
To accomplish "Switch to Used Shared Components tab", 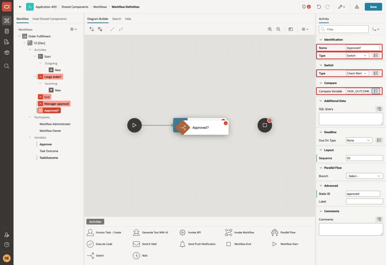I will tap(49, 19).
